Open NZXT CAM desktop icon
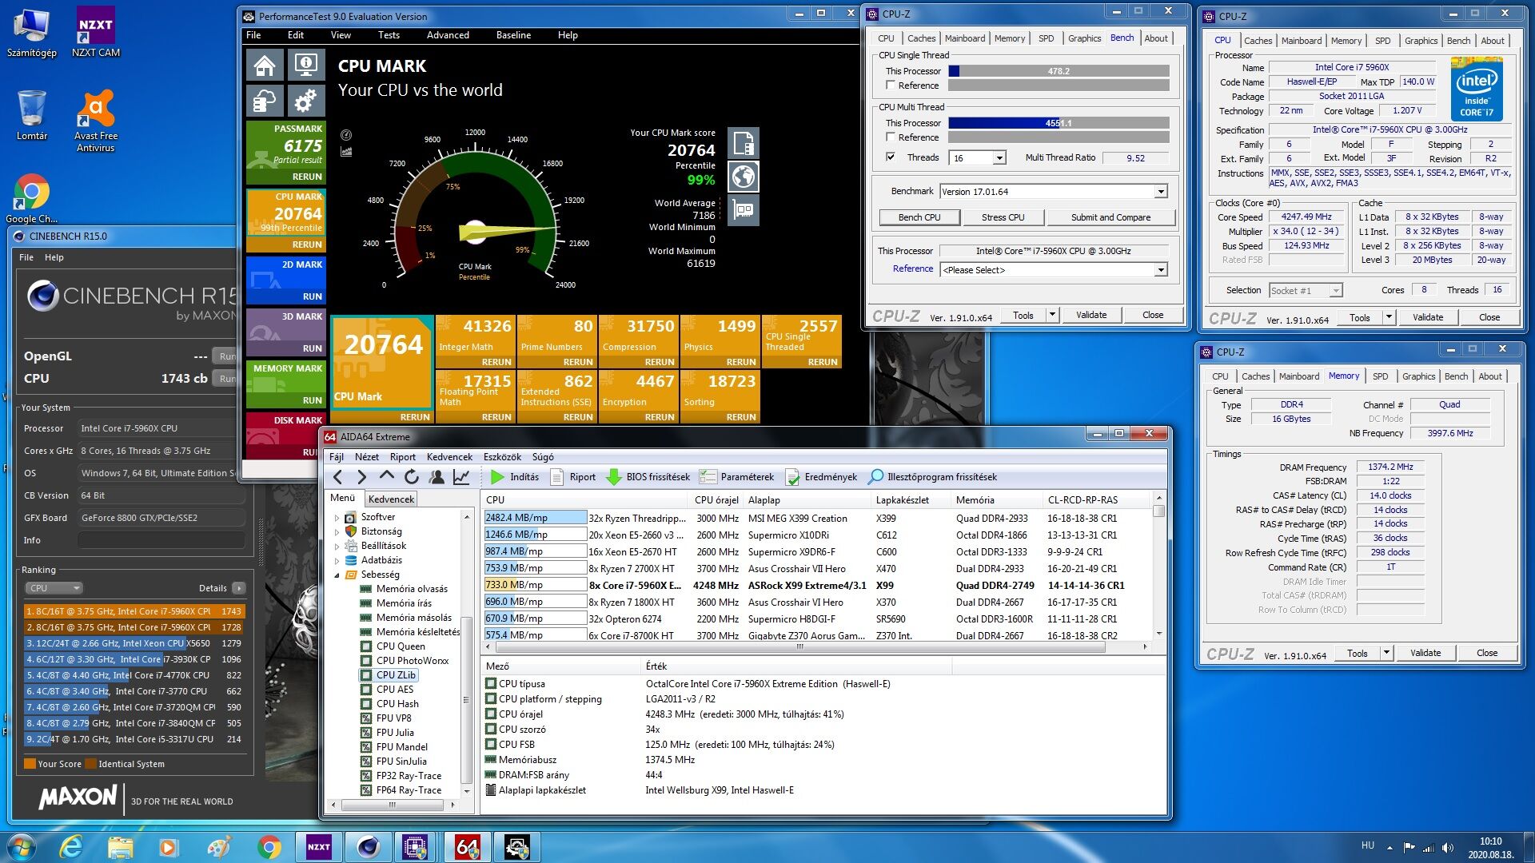1535x863 pixels. 95,32
